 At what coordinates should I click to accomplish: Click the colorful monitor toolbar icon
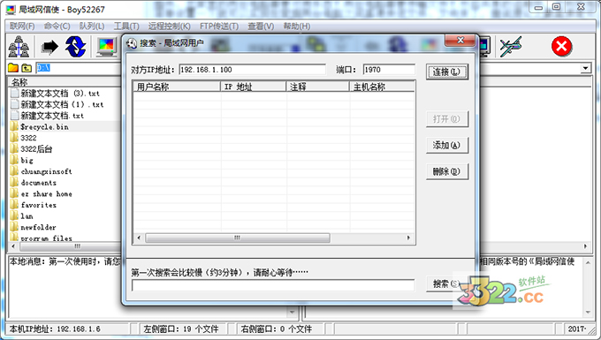point(107,47)
